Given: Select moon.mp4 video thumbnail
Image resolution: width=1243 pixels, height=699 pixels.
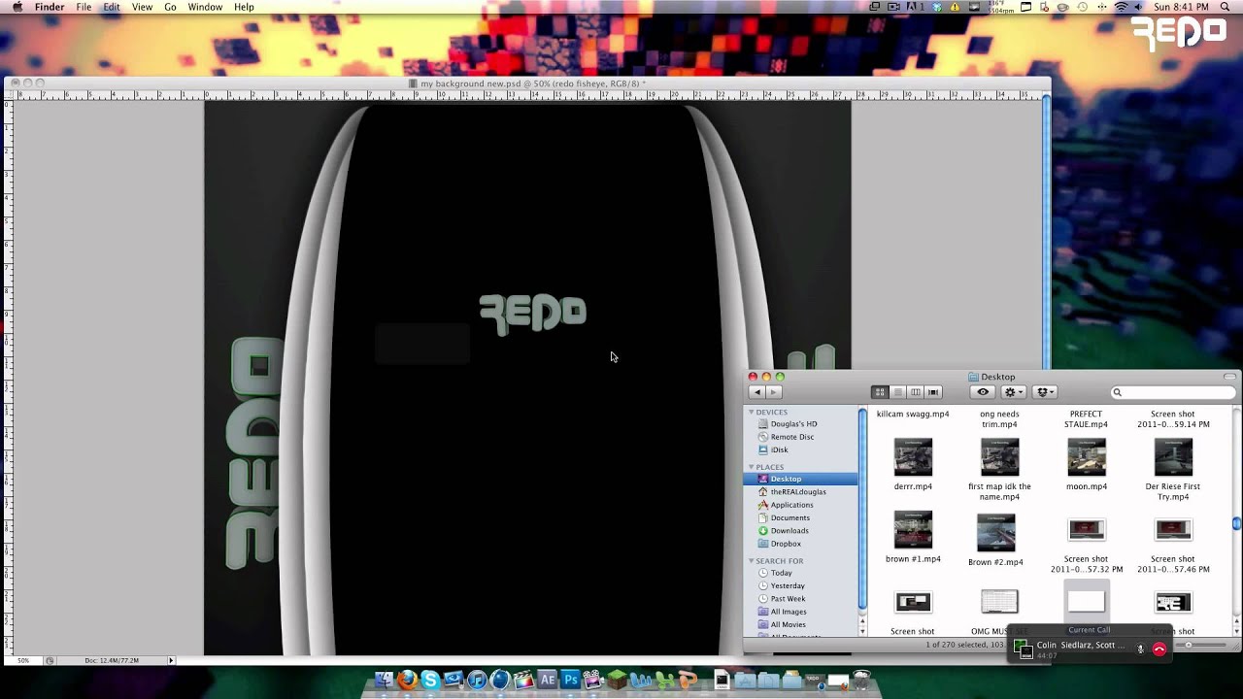Looking at the screenshot, I should click(x=1086, y=457).
